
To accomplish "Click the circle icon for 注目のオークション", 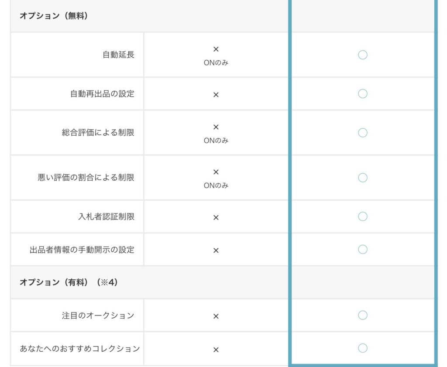I will [x=362, y=315].
